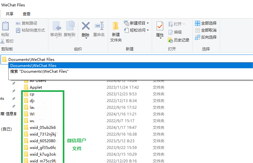This screenshot has width=253, height=163.
Task: Select the wxid_7312njlkj folder
Action: (x=43, y=134)
